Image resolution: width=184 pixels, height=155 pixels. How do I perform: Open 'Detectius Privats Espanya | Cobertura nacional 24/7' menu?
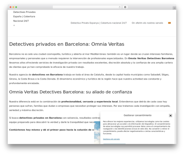click(99, 23)
